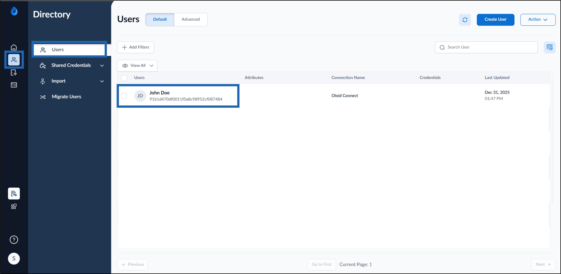The height and width of the screenshot is (274, 561).
Task: Click the refresh users icon
Action: pyautogui.click(x=465, y=20)
